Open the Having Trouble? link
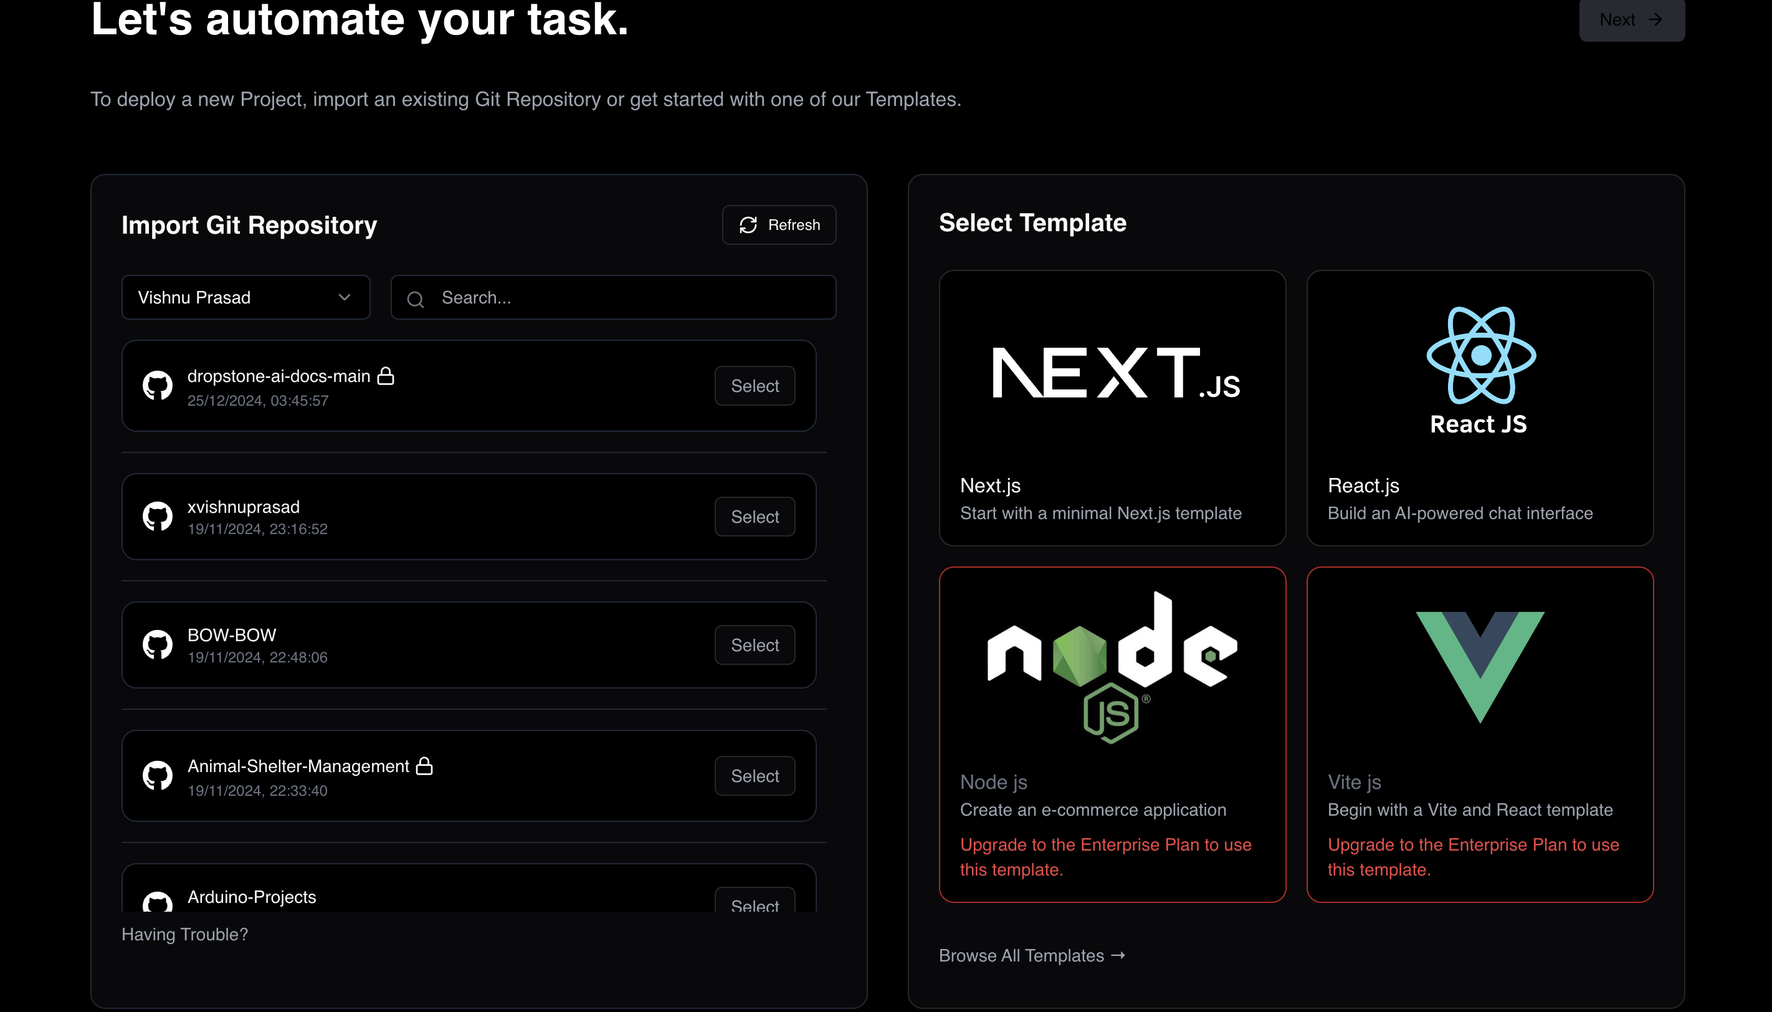 pos(185,934)
